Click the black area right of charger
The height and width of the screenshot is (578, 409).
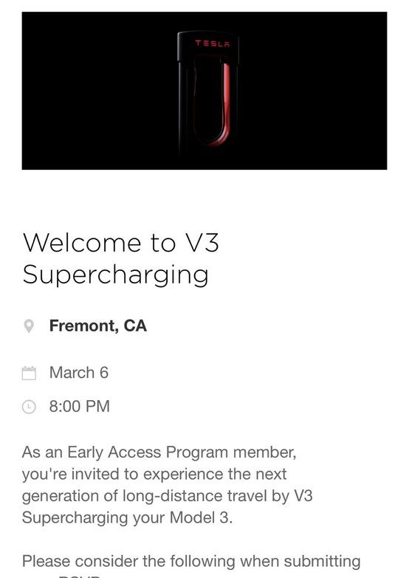pyautogui.click(x=314, y=91)
